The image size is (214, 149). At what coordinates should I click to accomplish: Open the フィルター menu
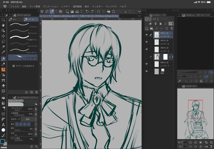coord(97,6)
